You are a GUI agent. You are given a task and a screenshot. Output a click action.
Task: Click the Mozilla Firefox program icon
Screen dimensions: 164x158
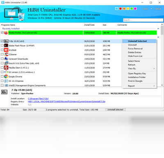[6, 33]
